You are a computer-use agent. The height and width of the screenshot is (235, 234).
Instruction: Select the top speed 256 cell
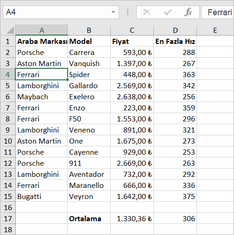(x=175, y=96)
